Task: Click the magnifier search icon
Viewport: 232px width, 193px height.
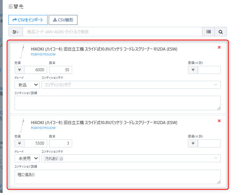Action: [x=220, y=32]
